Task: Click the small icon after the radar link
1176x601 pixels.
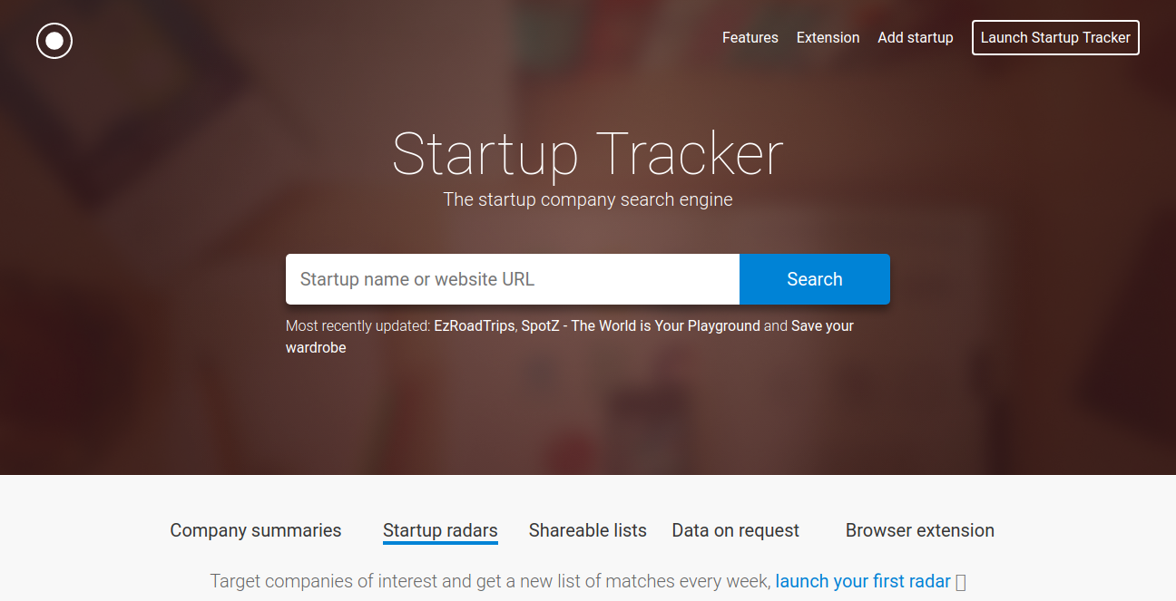Action: [x=961, y=583]
